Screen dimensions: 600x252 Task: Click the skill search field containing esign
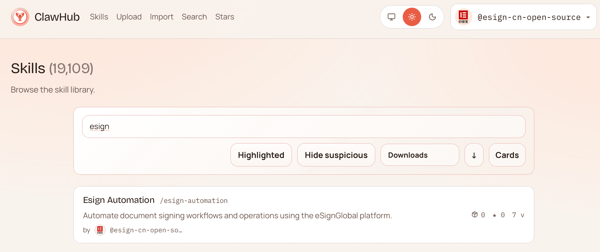pyautogui.click(x=304, y=127)
